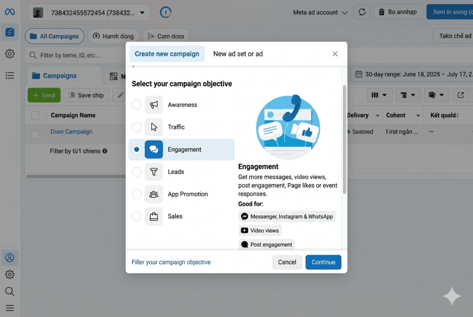Select the Engagement radio button

click(137, 150)
